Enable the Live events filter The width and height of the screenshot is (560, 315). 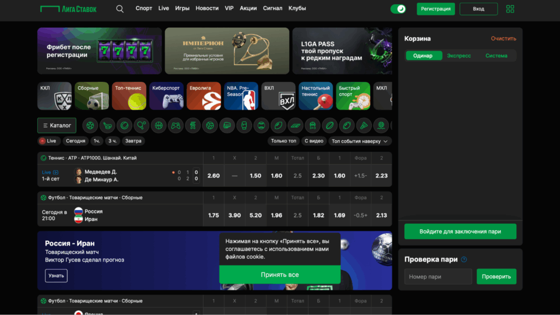(48, 141)
